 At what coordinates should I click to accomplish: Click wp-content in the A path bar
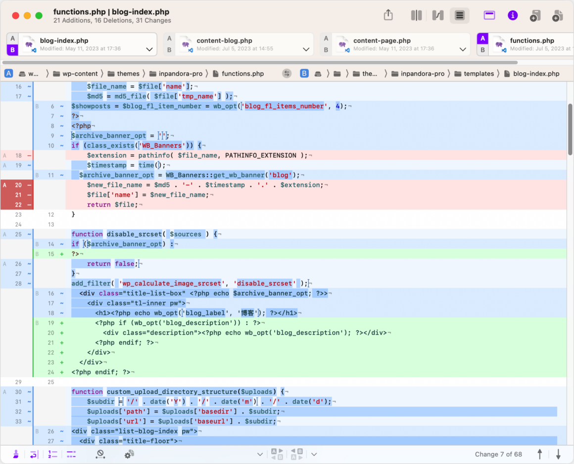(75, 74)
